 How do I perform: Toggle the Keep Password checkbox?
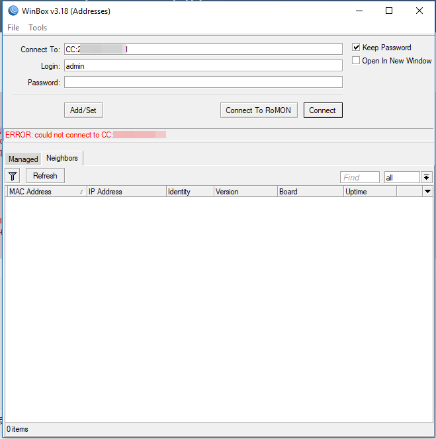356,48
